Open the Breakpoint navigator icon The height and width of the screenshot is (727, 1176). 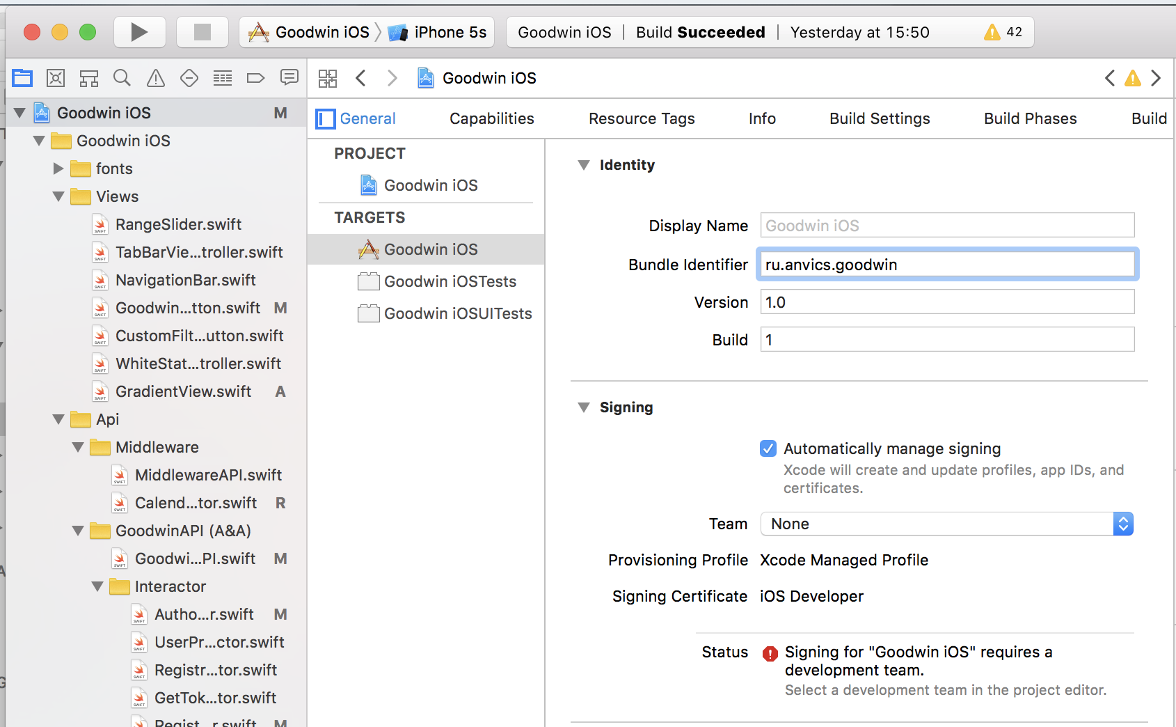pos(256,78)
